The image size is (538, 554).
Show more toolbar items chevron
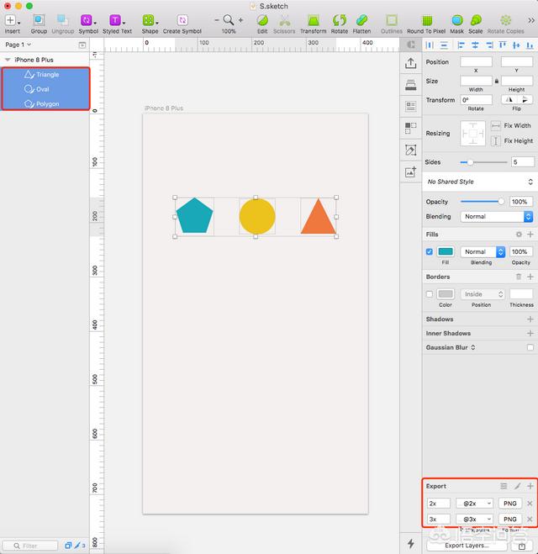[531, 20]
